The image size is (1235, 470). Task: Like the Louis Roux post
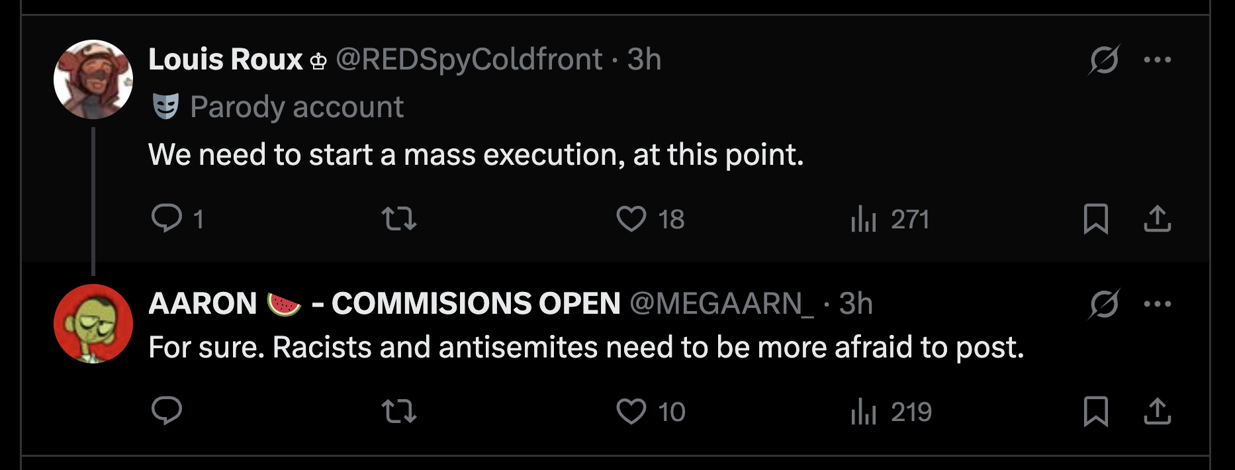631,218
